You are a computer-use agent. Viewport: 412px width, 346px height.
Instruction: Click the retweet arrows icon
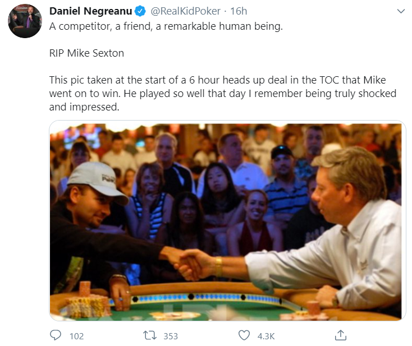click(x=150, y=335)
